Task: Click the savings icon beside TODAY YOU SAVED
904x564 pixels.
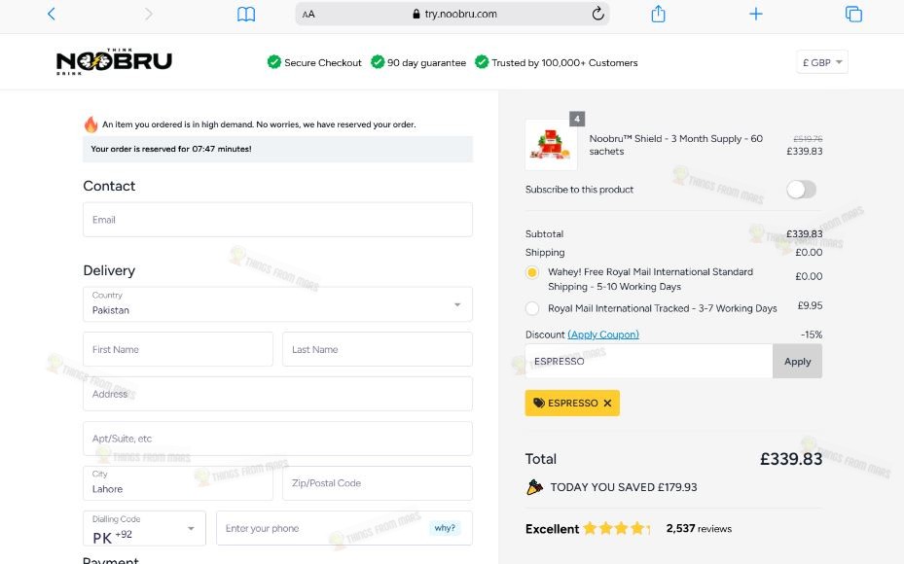Action: point(534,487)
